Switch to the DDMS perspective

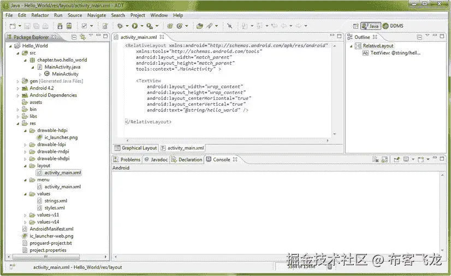coord(393,26)
